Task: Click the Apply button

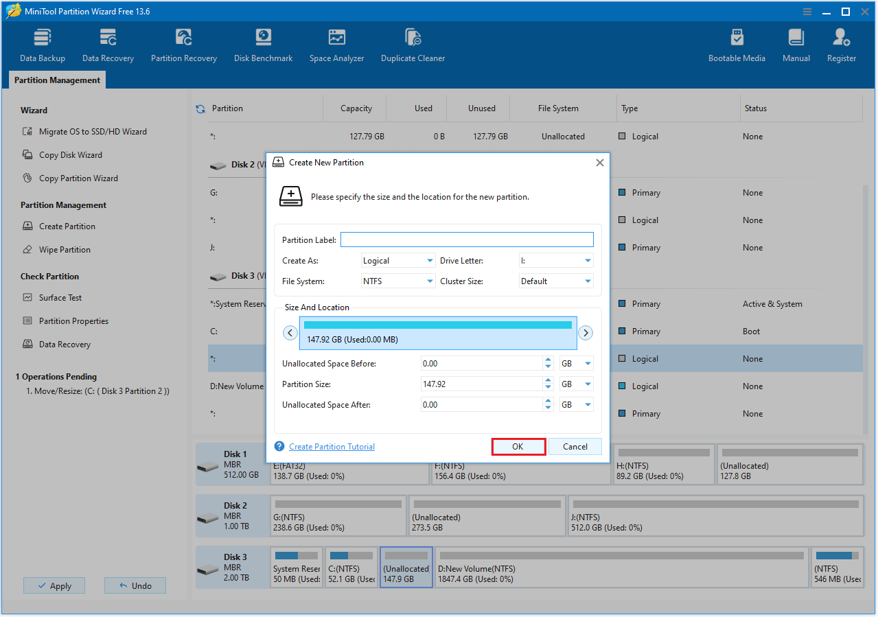Action: point(54,585)
